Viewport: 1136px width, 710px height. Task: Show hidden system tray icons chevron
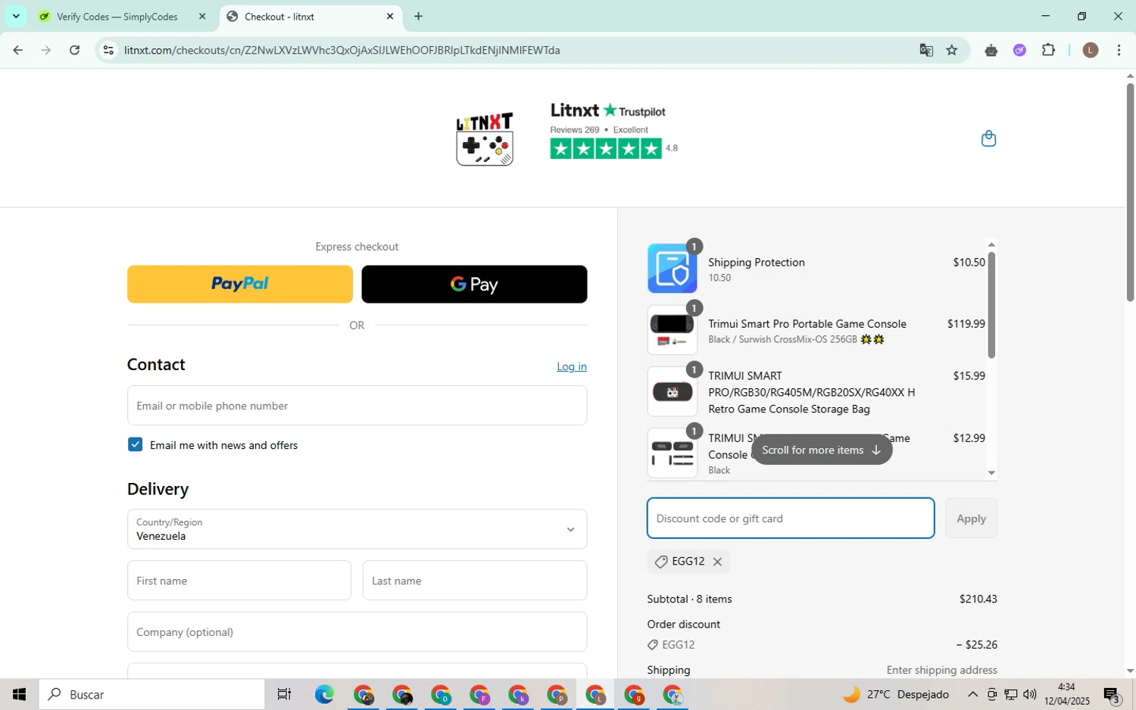[972, 694]
